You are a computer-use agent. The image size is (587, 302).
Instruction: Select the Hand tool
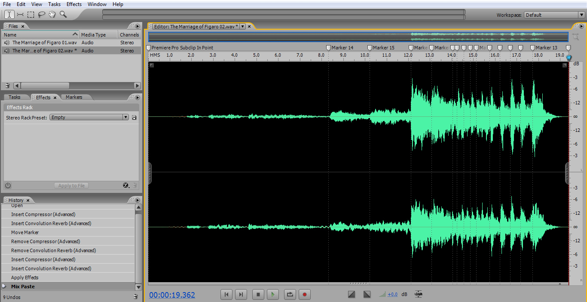[52, 14]
